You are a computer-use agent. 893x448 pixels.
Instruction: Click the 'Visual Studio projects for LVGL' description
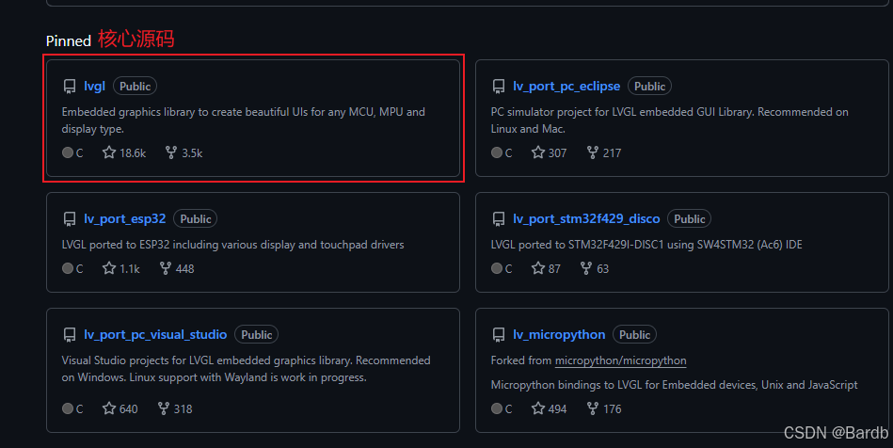[x=246, y=369]
